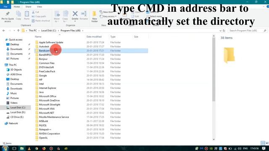
Task: Click Pin to Quick access icon
Action: pyautogui.click(x=8, y=14)
